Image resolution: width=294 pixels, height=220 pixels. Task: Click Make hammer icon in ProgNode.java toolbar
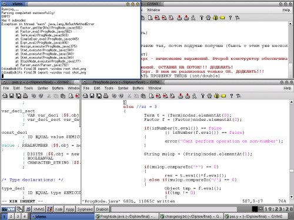[x=203, y=96]
